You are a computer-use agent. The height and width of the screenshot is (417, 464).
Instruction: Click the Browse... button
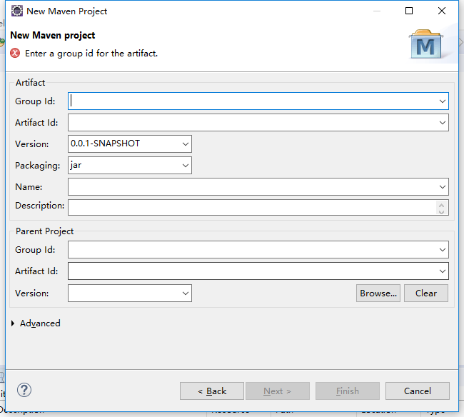(x=378, y=293)
